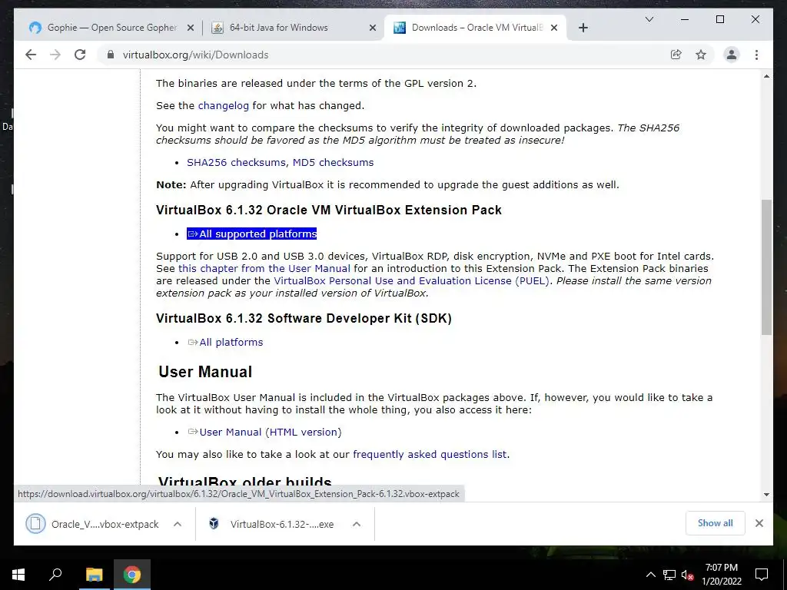Open the frequently asked questions list link
This screenshot has width=787, height=590.
[x=430, y=455]
